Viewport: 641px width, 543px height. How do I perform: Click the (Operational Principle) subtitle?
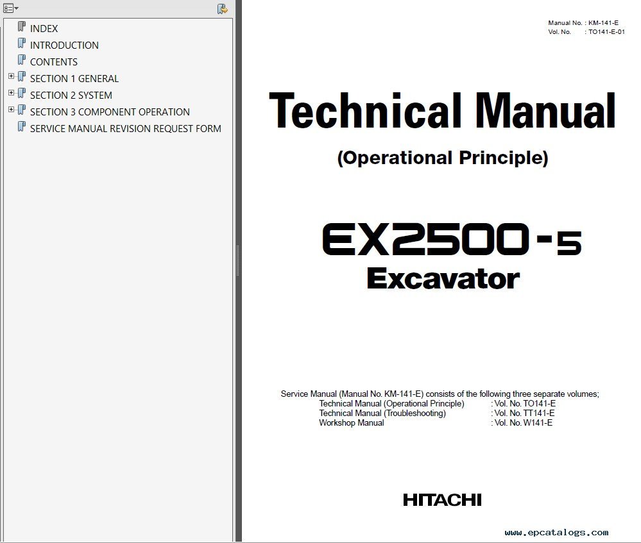click(x=442, y=158)
